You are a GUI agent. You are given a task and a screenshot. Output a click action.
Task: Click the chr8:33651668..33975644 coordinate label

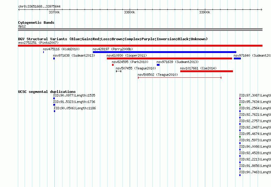[x=39, y=6]
